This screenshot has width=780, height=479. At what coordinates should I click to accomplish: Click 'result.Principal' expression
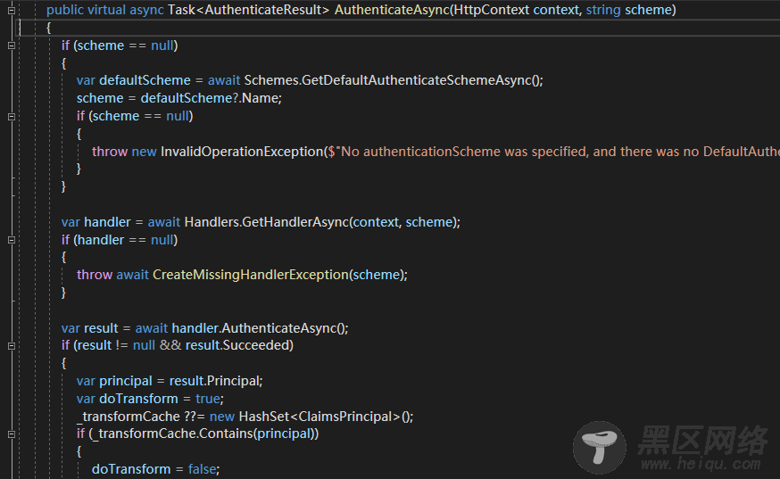pyautogui.click(x=214, y=381)
